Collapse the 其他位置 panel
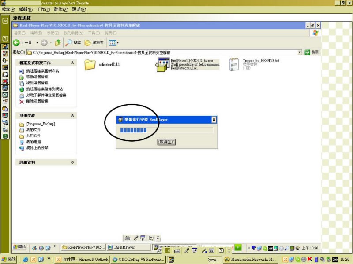 coord(72,115)
